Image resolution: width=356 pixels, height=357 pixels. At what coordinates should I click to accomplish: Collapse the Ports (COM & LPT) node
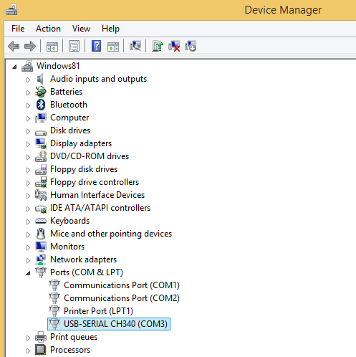coord(28,273)
